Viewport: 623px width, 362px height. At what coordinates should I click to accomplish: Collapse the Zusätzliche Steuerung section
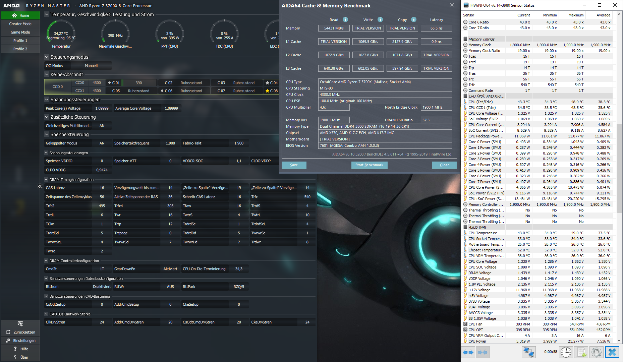[x=47, y=117]
